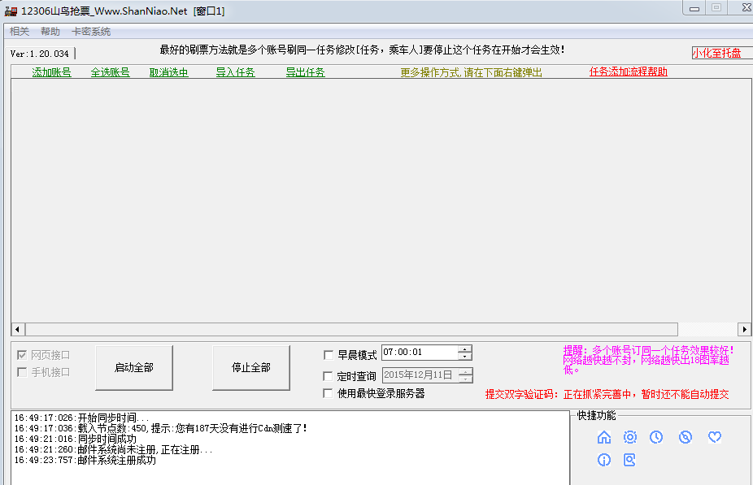
Task: Click the 提交双字验证码 red notice text
Action: [x=607, y=394]
